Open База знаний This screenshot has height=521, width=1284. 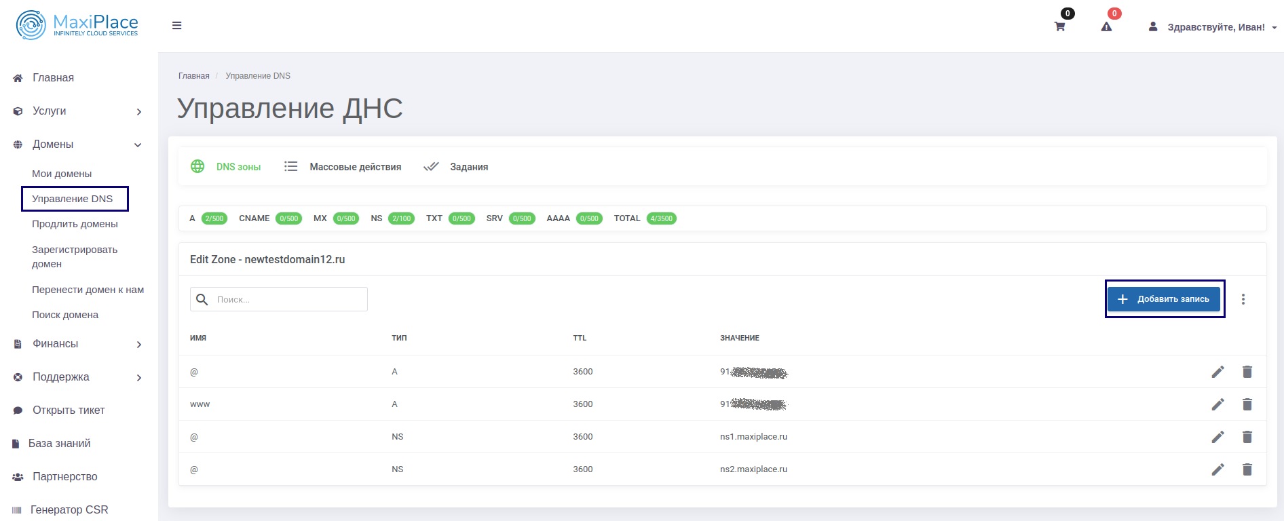[59, 443]
